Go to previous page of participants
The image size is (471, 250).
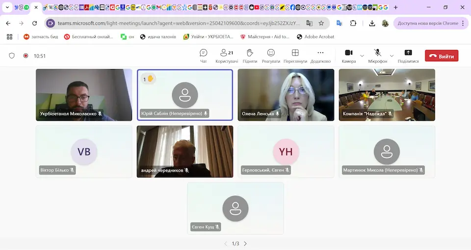tap(226, 244)
